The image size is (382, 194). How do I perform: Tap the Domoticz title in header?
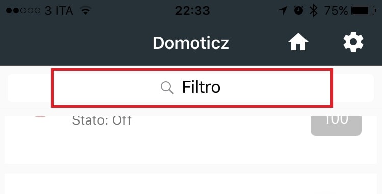coord(191,43)
